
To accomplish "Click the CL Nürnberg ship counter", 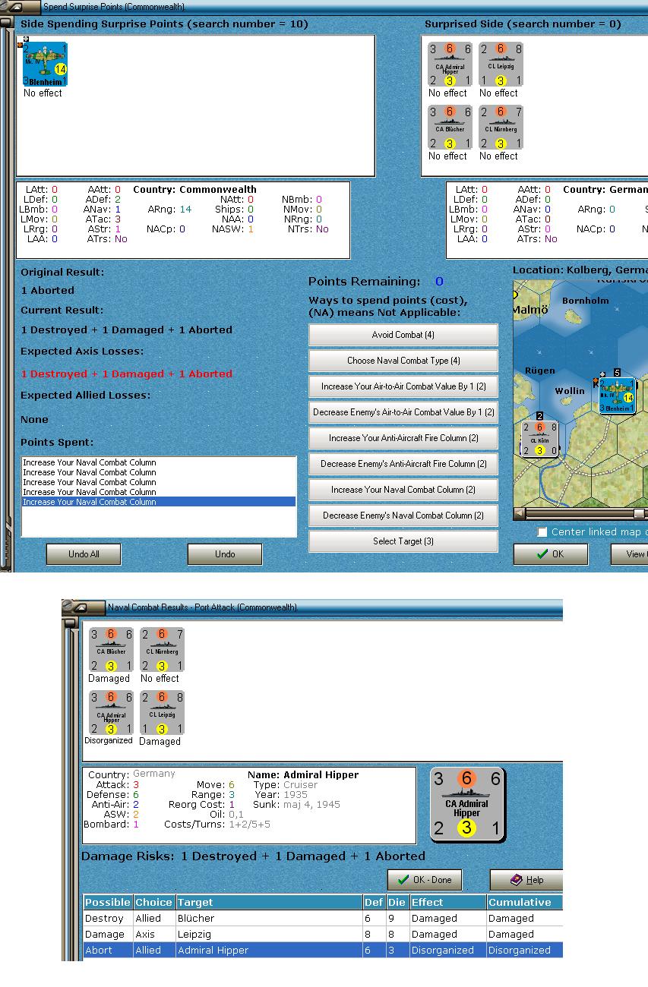I will coord(501,128).
